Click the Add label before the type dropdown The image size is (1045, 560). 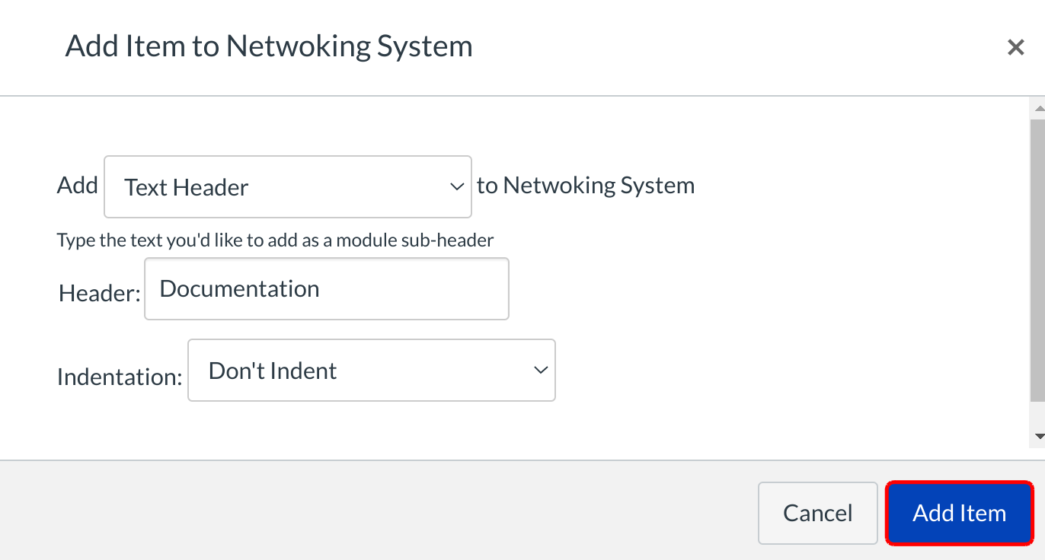(x=77, y=186)
